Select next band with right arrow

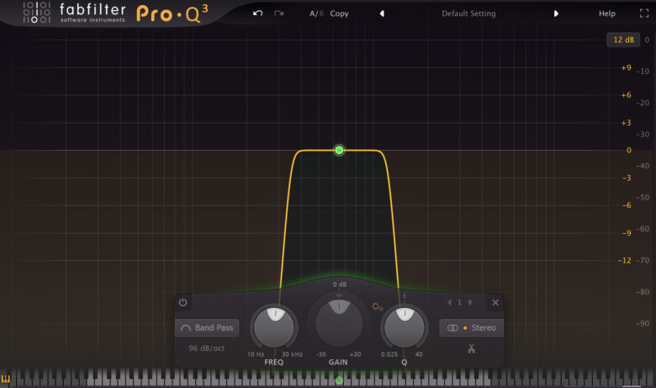tap(470, 302)
